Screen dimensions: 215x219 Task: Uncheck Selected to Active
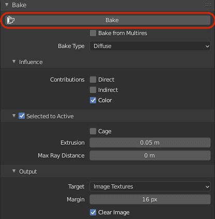point(22,116)
